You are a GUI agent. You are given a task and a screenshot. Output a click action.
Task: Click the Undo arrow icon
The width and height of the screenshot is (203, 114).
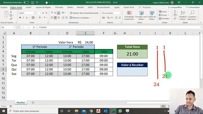37,3
